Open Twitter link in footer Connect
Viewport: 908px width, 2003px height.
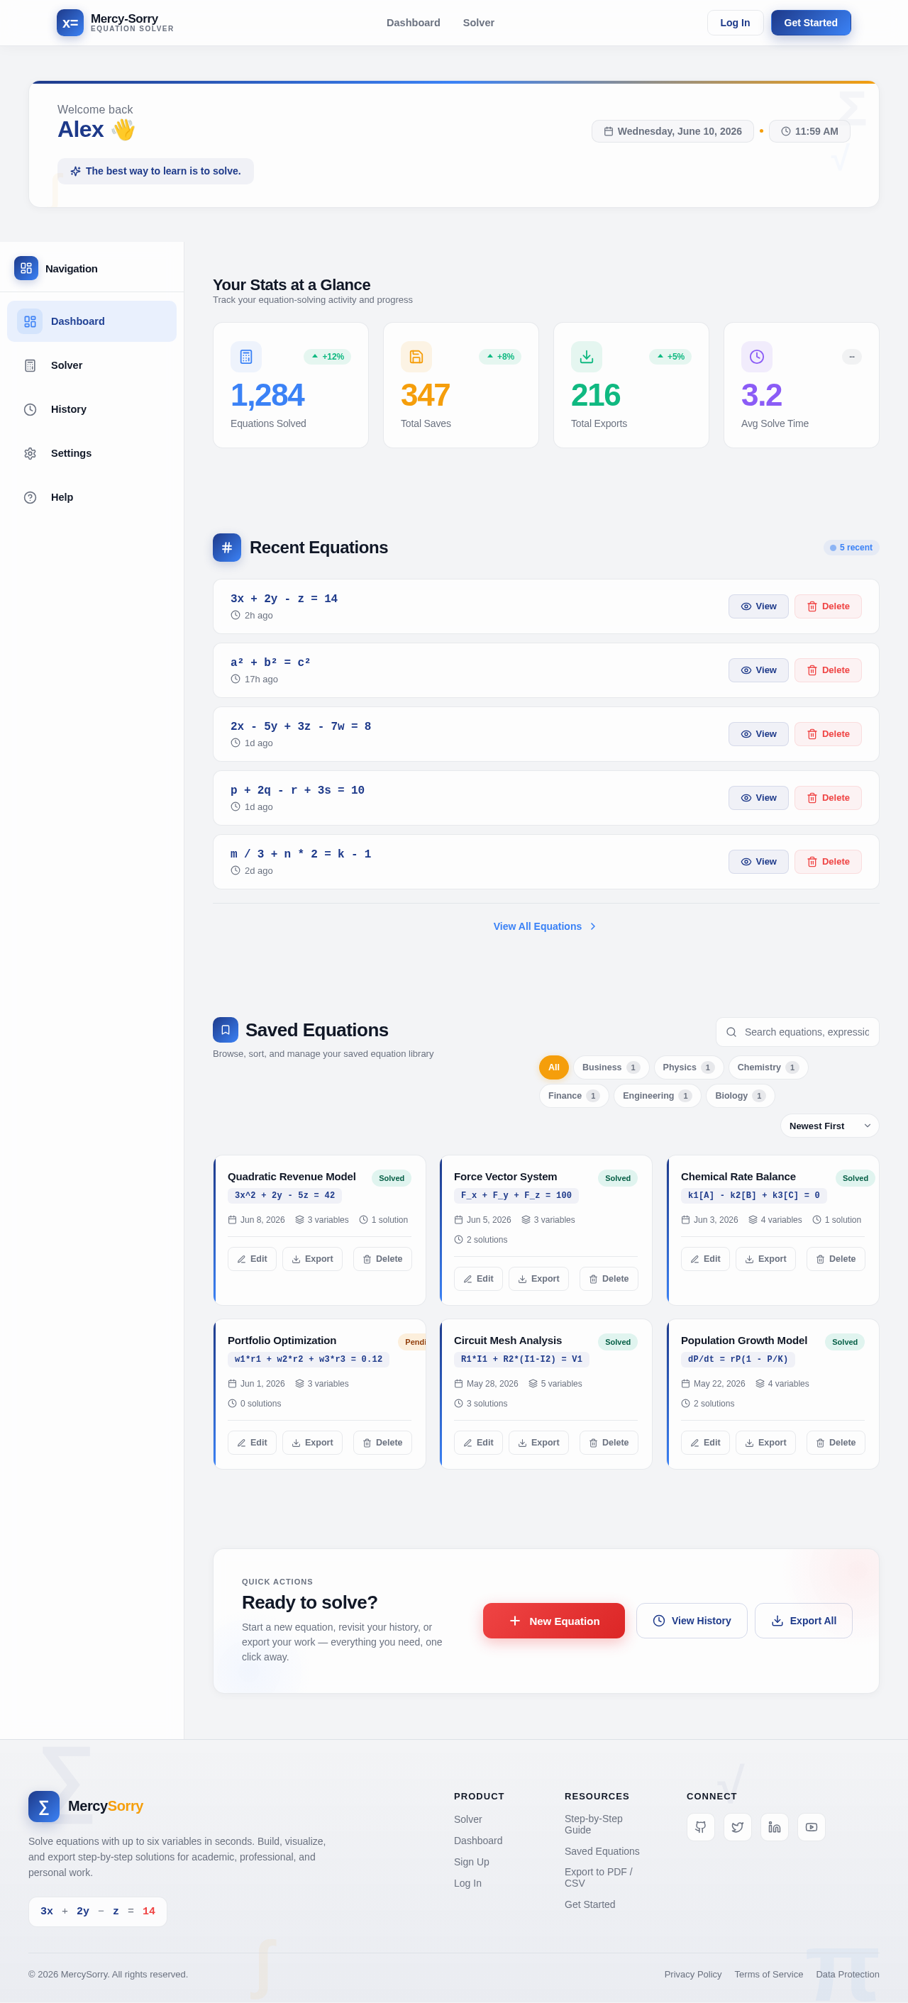coord(737,1826)
